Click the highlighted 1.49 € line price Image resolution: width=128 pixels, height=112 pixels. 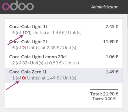coord(112,72)
